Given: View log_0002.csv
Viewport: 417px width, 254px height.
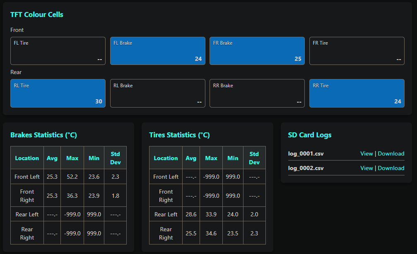Looking at the screenshot, I should [x=366, y=168].
